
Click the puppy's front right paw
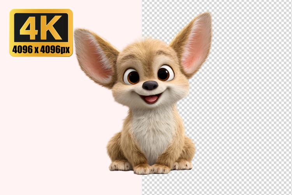pyautogui.click(x=160, y=169)
